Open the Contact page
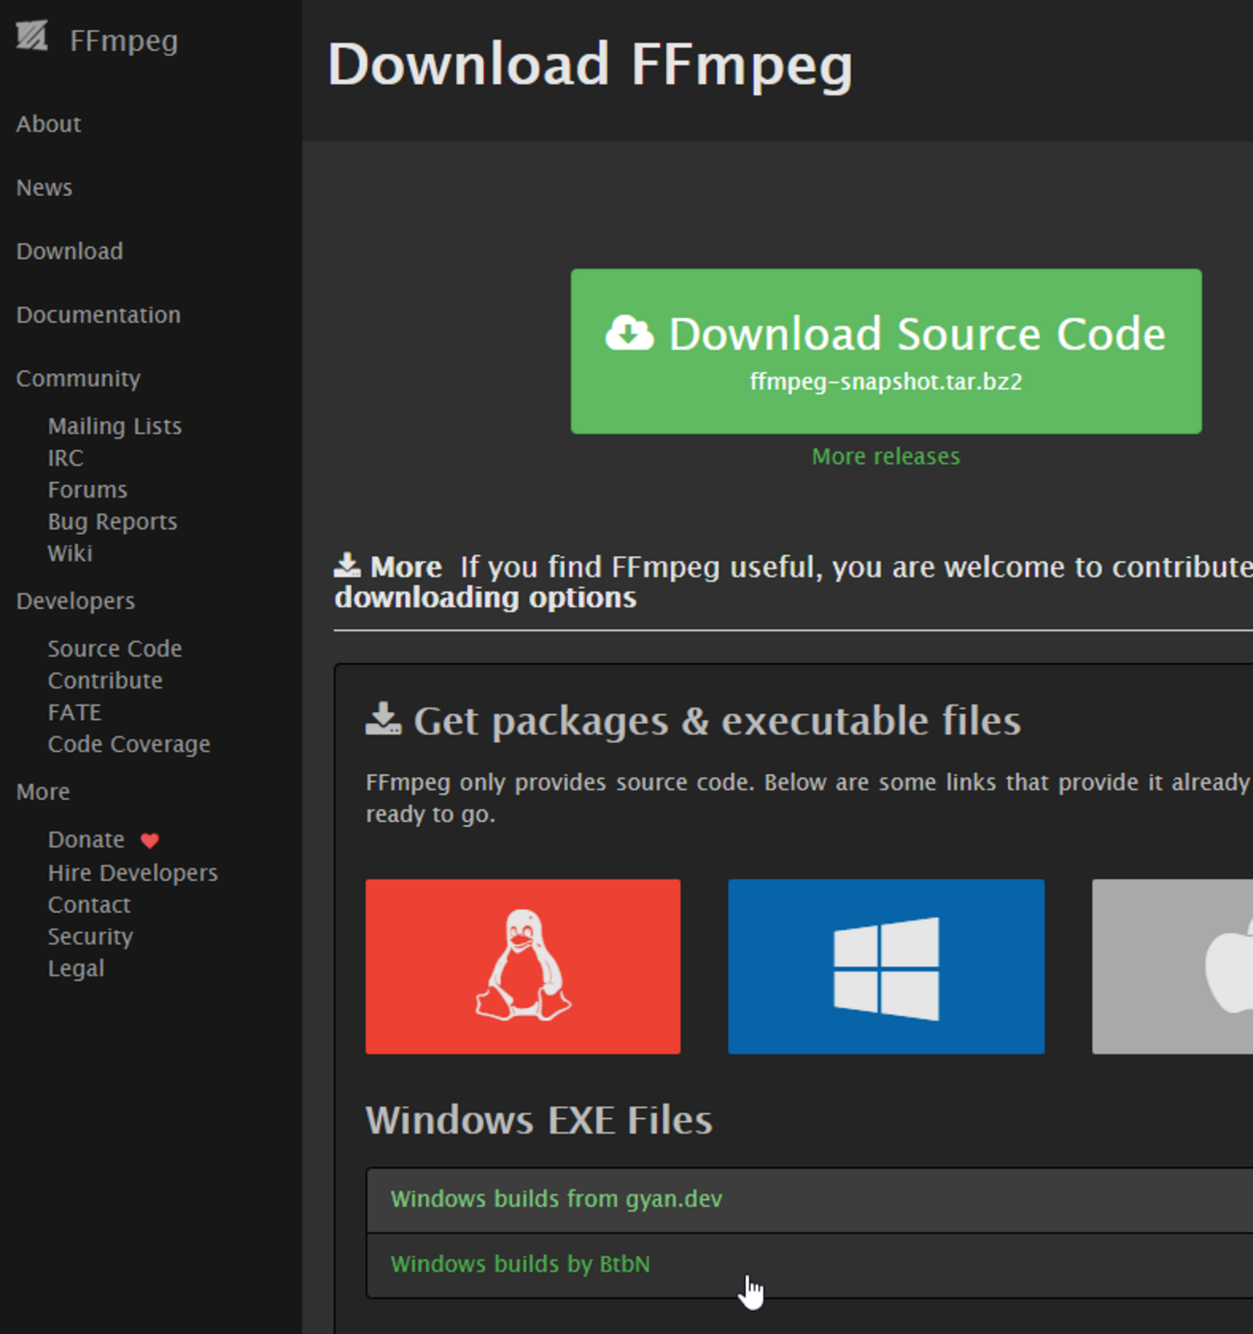 tap(89, 905)
